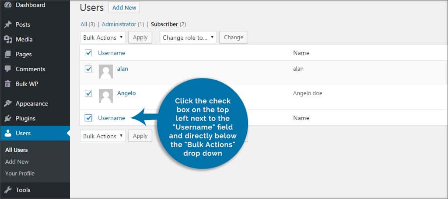Click the Dashboard gauge icon
Viewport: 448px width, 199px height.
(x=8, y=5)
